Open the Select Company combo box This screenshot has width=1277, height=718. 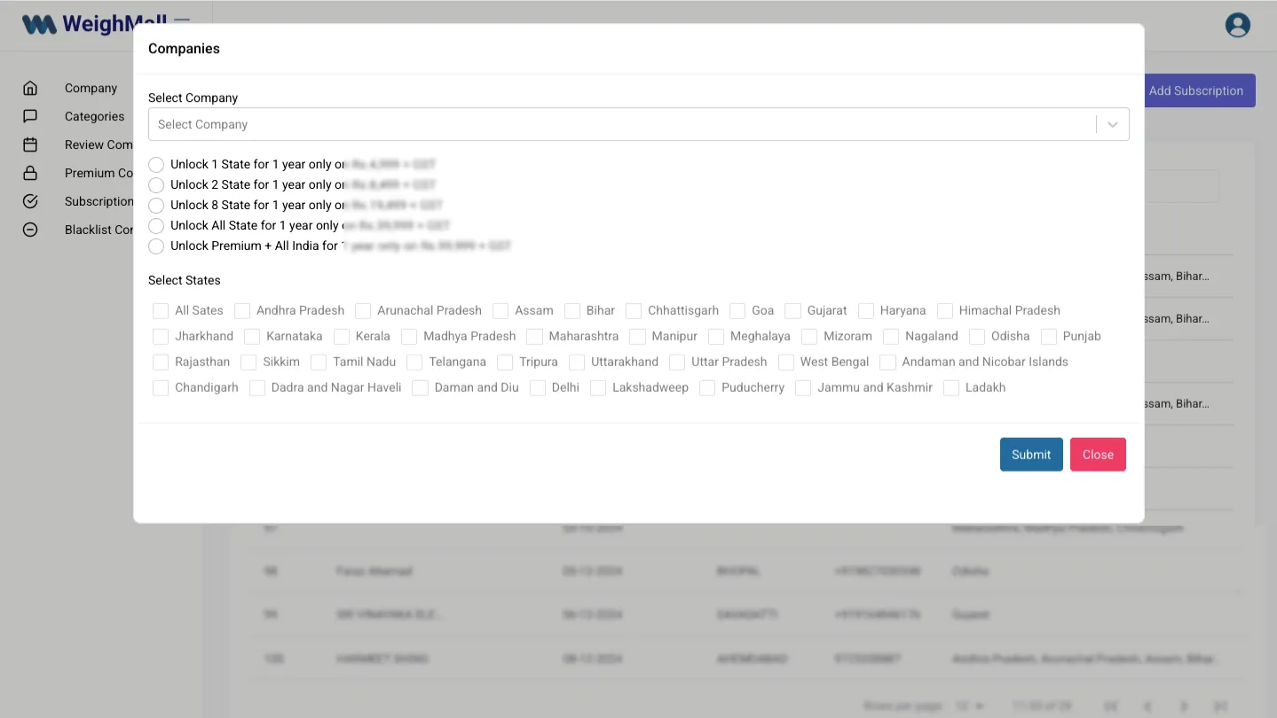pos(621,125)
